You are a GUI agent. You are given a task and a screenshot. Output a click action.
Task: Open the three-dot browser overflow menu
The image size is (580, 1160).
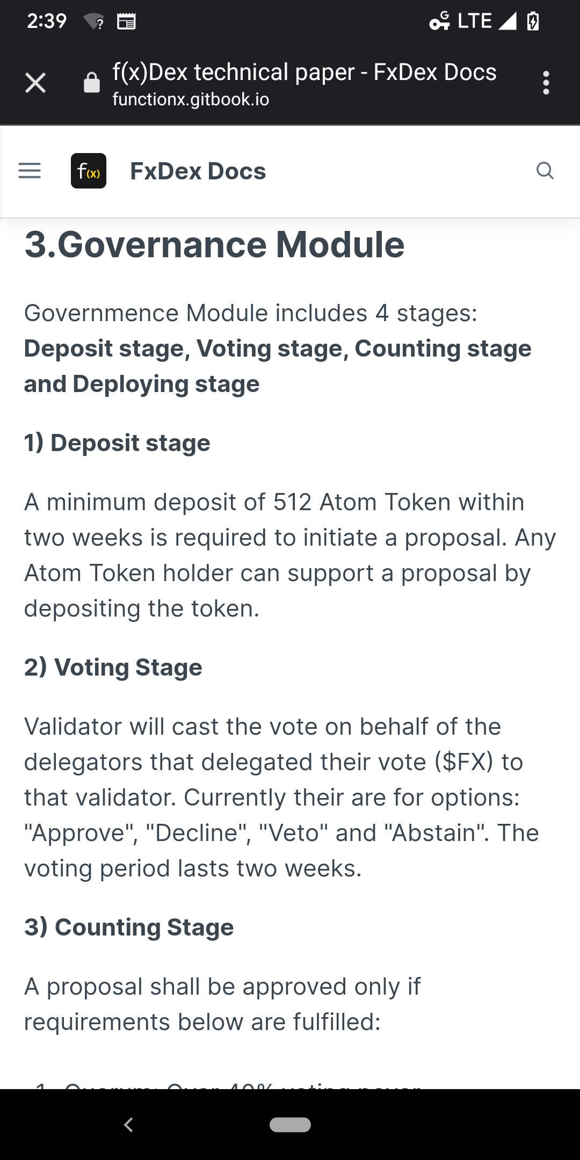click(546, 83)
